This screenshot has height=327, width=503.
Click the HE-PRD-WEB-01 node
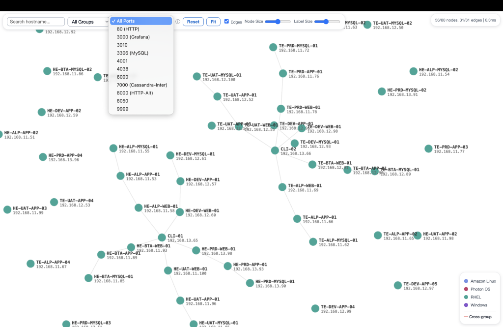pyautogui.click(x=196, y=250)
